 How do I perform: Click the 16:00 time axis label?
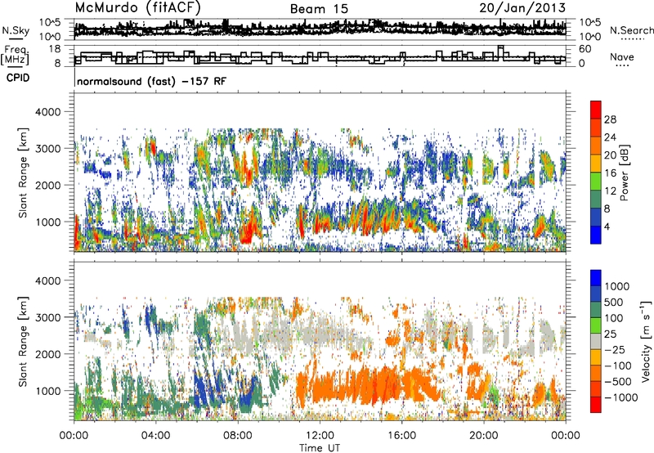pos(401,436)
